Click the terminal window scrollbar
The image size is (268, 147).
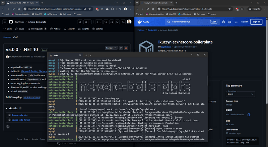tap(207, 81)
